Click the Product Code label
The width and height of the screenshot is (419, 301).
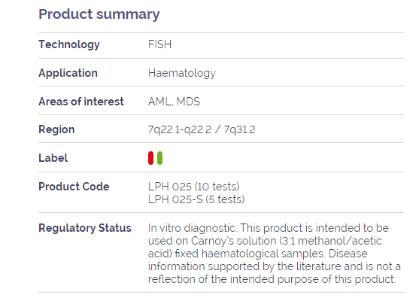coord(74,187)
